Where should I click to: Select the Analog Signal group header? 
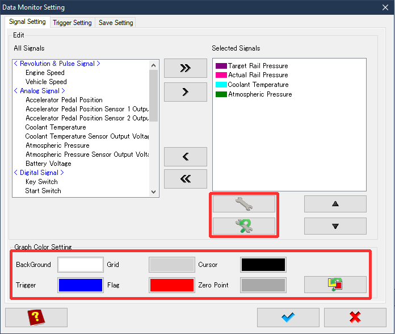click(x=40, y=91)
